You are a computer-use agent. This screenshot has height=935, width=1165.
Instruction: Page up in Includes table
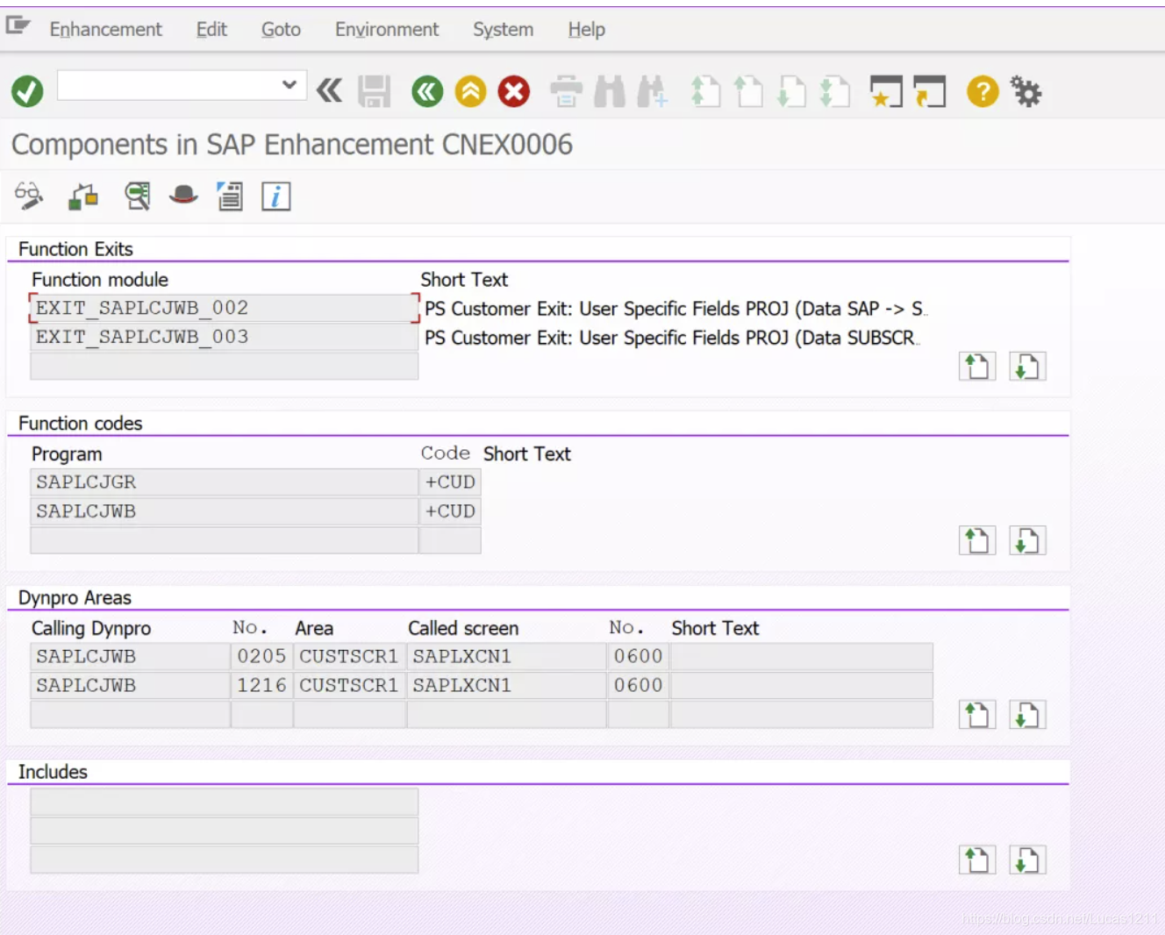click(977, 860)
